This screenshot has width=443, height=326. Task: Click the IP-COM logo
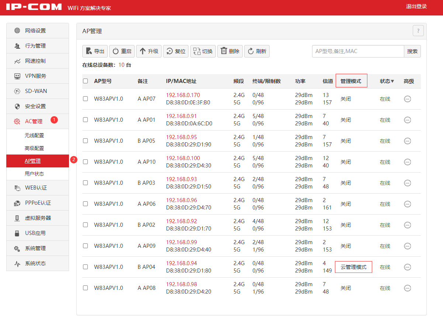[x=34, y=7]
